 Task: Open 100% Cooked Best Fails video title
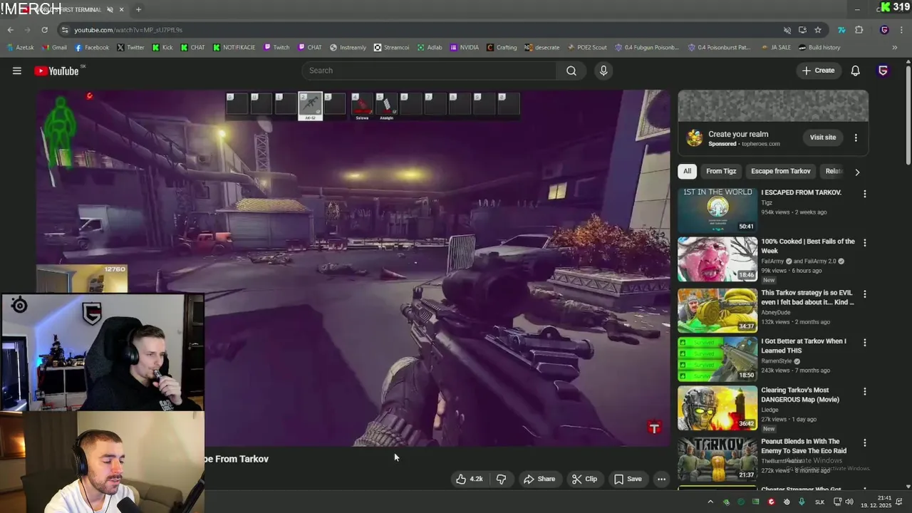point(808,246)
